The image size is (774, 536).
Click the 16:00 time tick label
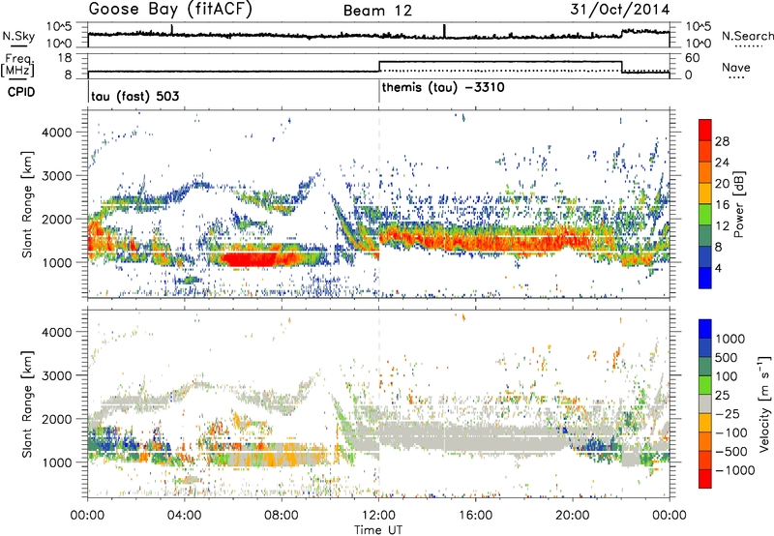(x=475, y=516)
